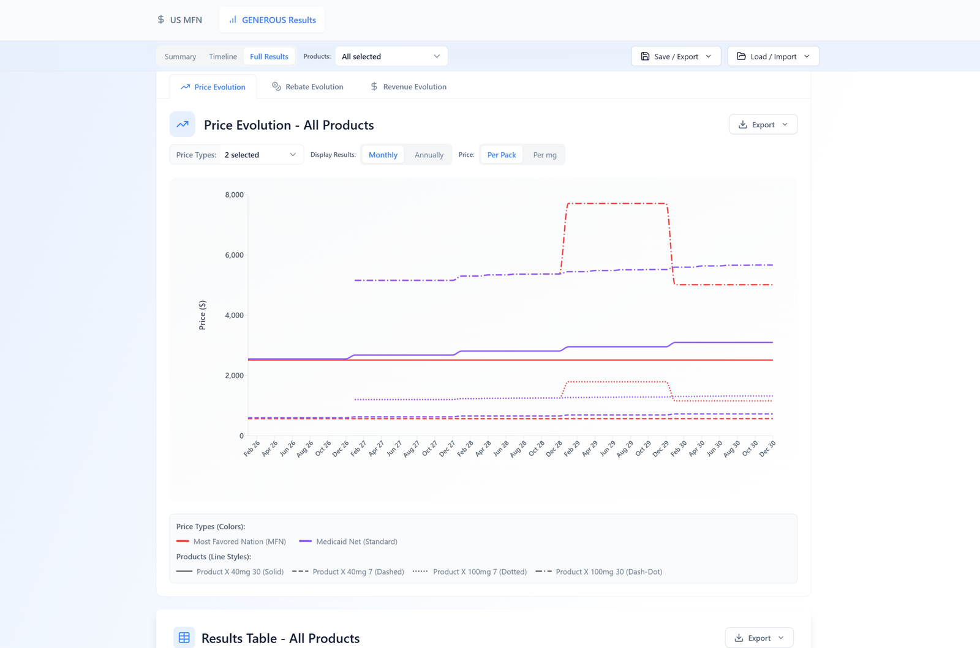Click the download icon in chart Export button
This screenshot has width=980, height=648.
point(743,125)
